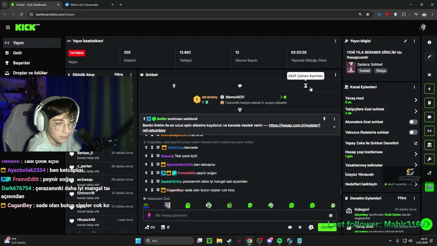The height and width of the screenshot is (246, 437).
Task: Toggle the lightning bolt panel icon
Action: (429, 89)
